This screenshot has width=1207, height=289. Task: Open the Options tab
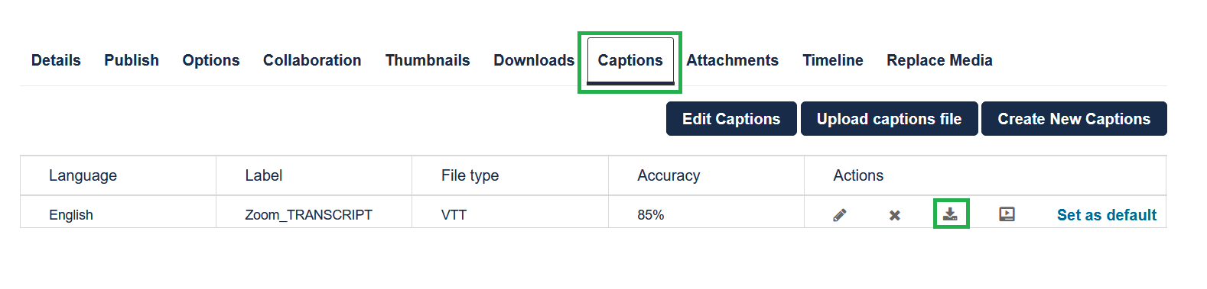click(x=211, y=60)
